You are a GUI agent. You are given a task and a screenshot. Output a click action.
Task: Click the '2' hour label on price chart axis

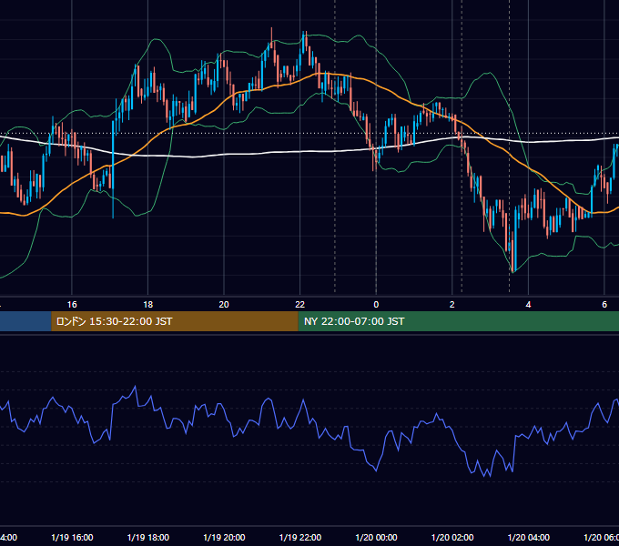[452, 305]
